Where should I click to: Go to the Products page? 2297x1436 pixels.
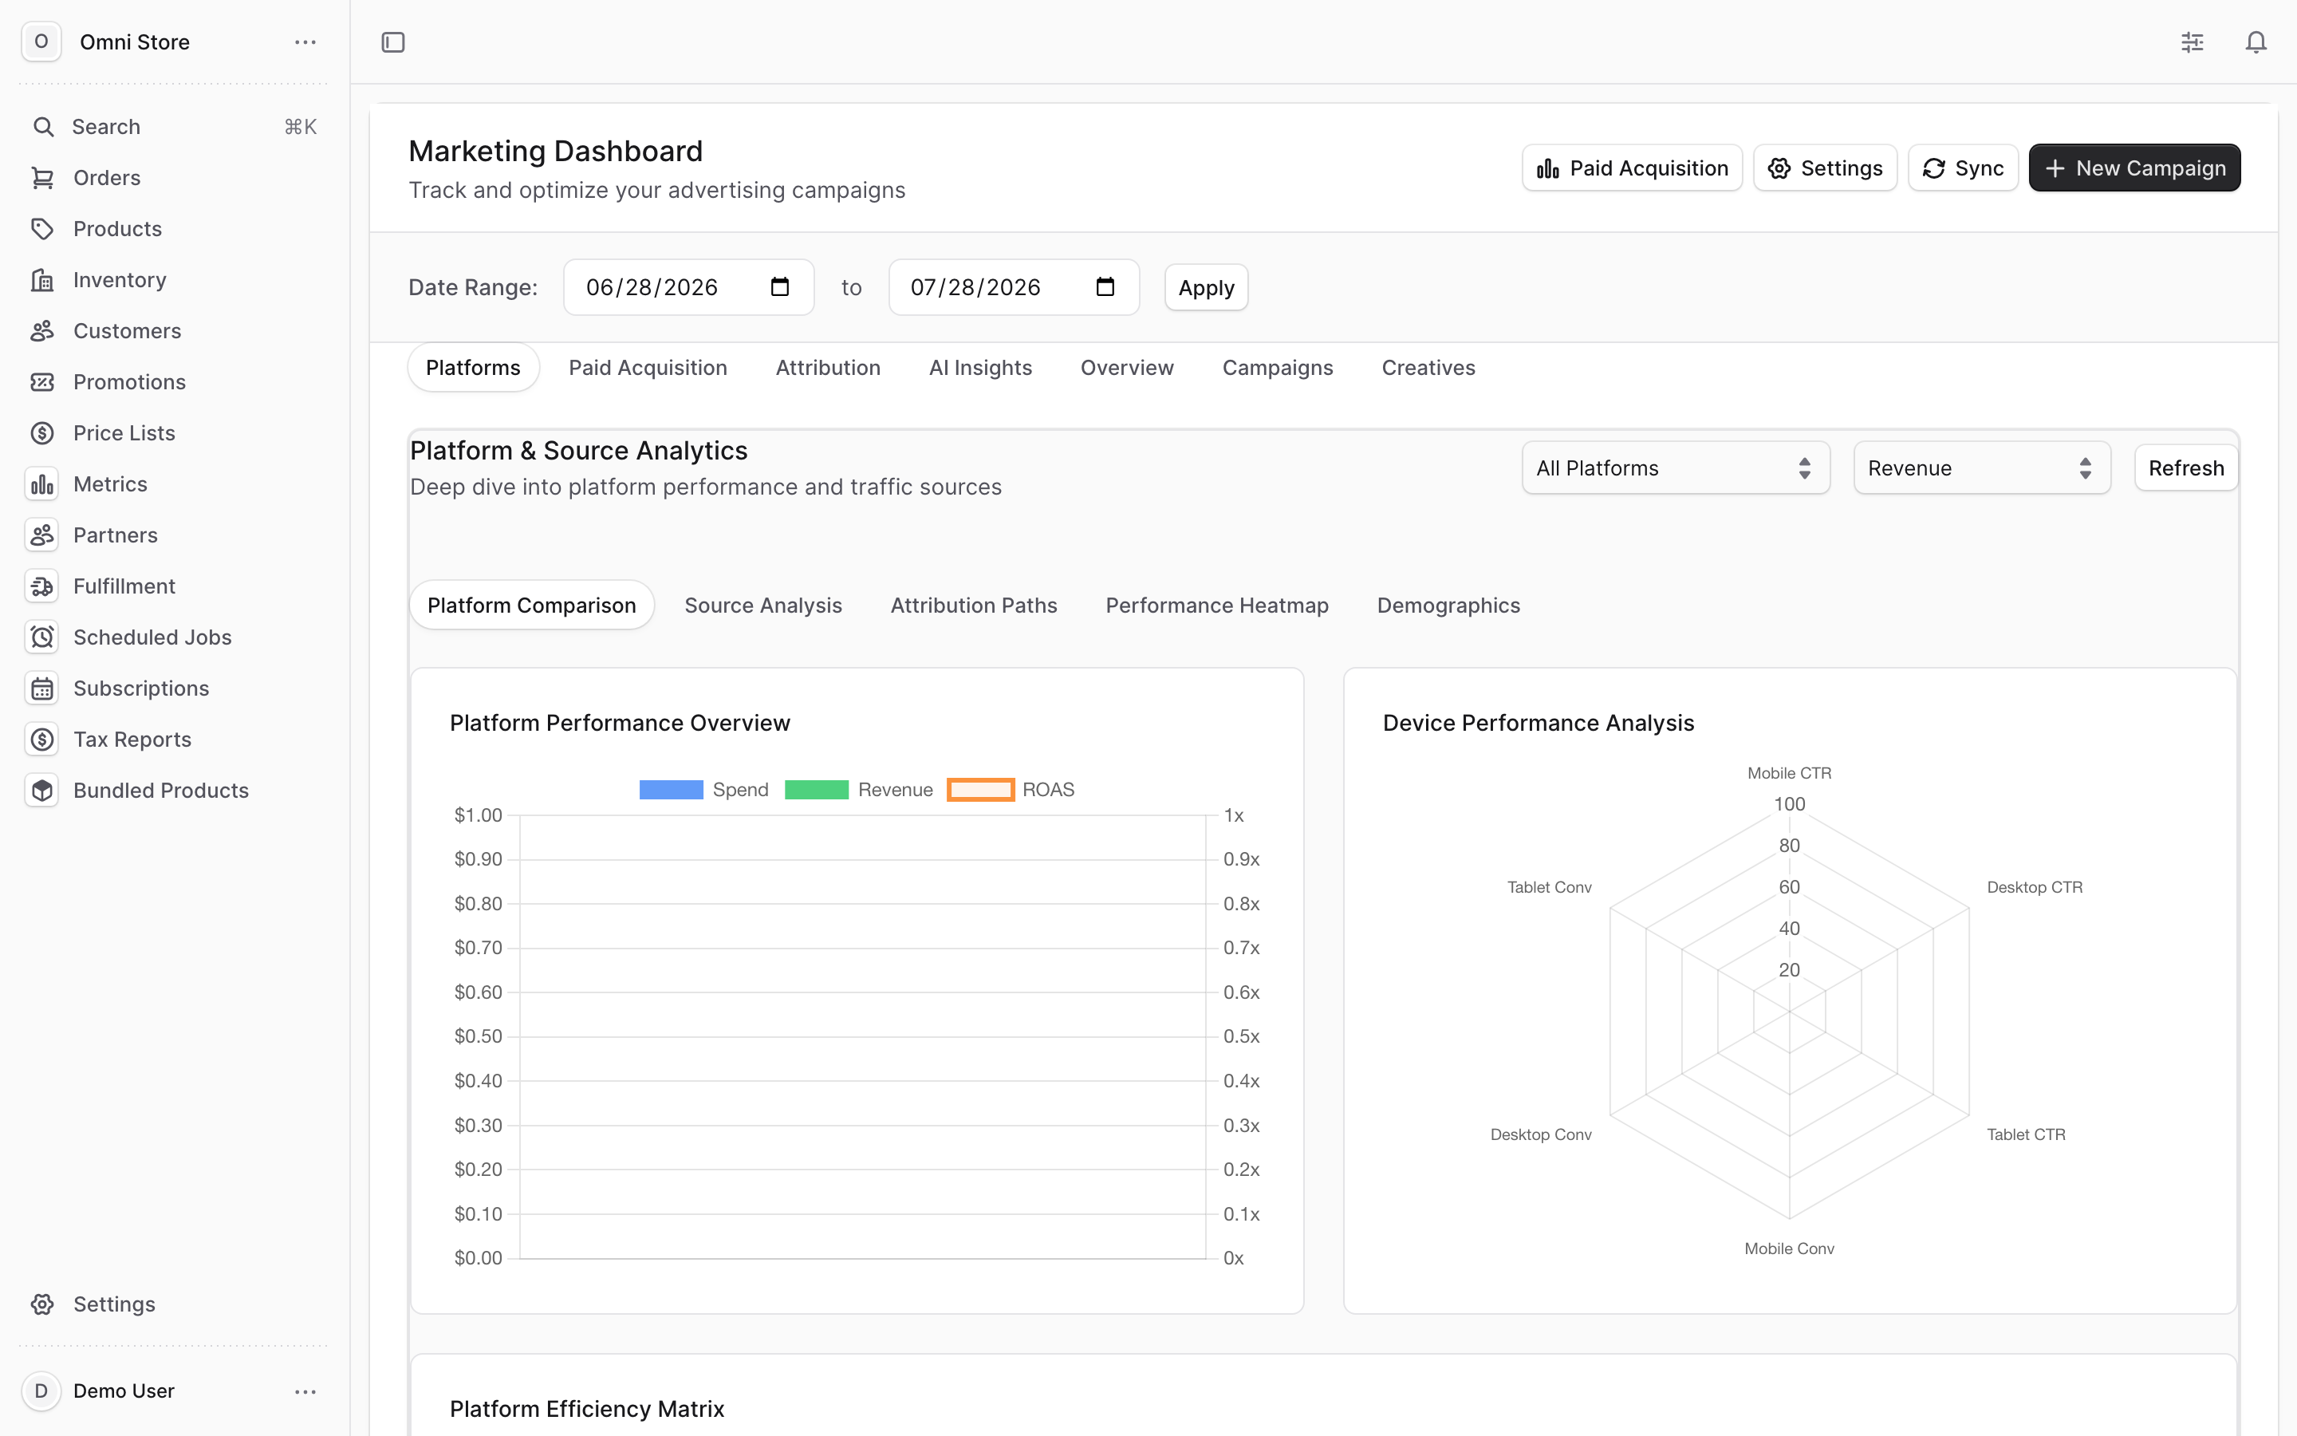click(118, 229)
